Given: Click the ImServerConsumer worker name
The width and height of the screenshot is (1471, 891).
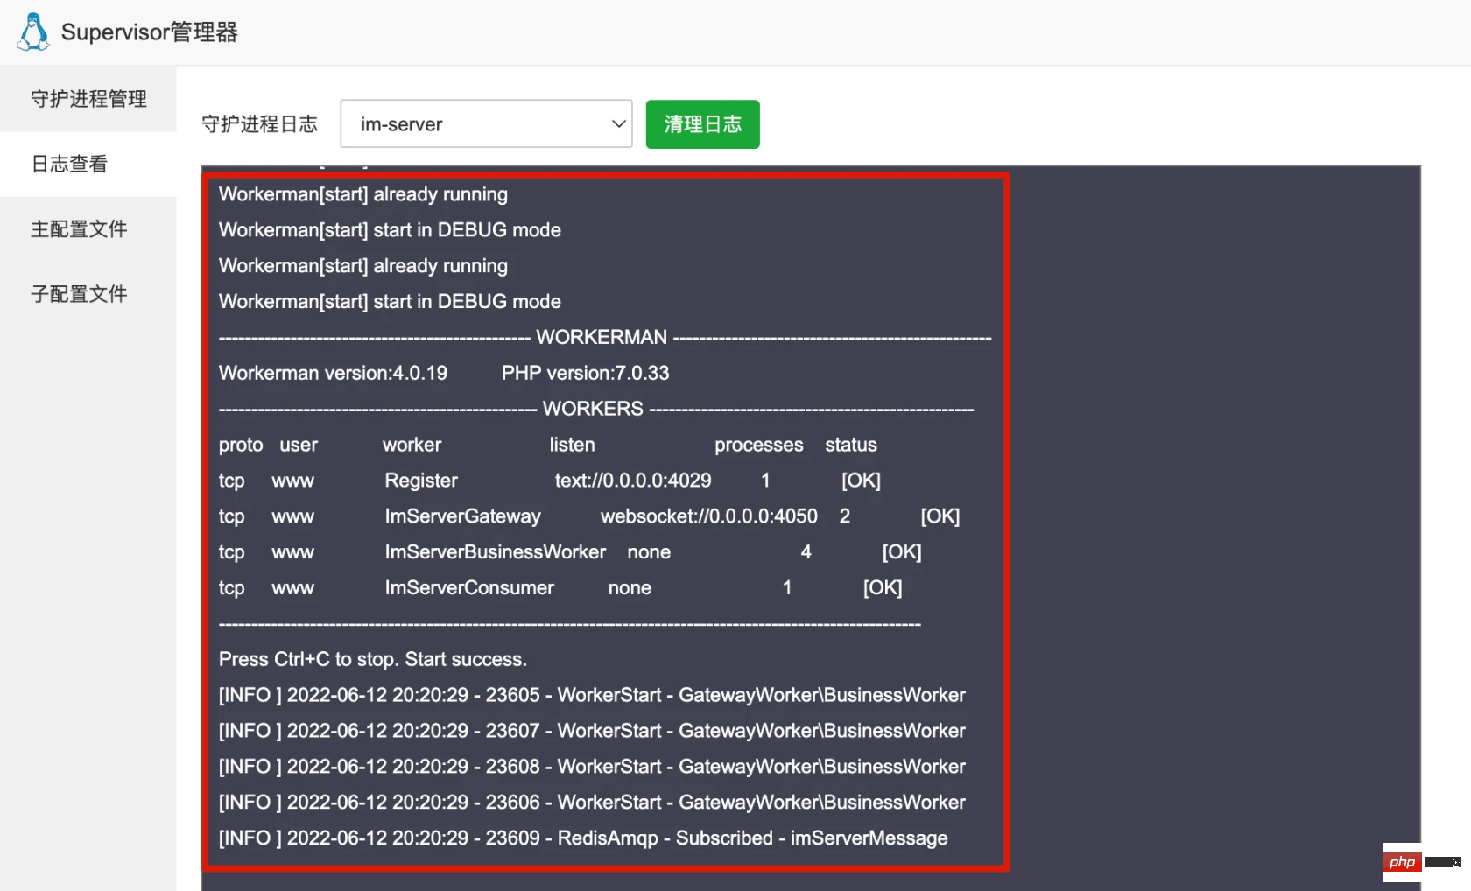Looking at the screenshot, I should pos(468,588).
